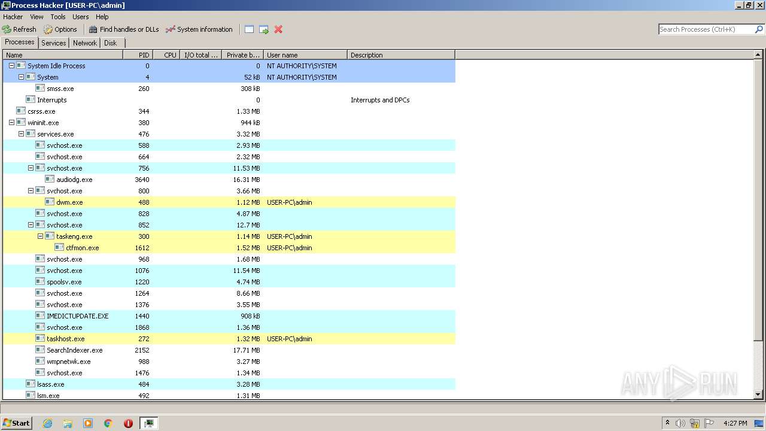Click the lsm.exe process icon

(31, 395)
